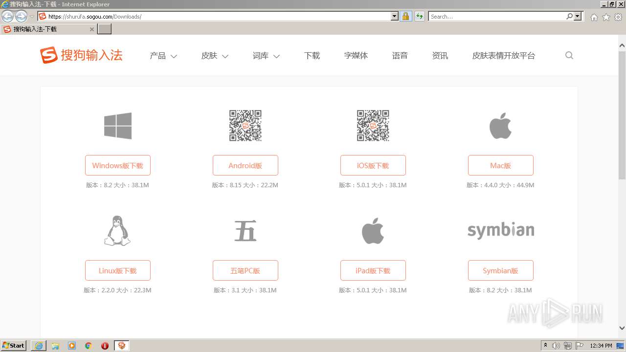Click the network tray icon
626x352 pixels.
tap(568, 346)
